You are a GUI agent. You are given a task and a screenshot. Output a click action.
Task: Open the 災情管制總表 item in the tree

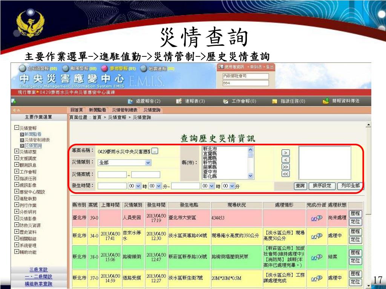[37, 140]
